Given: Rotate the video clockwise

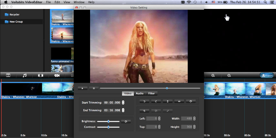Looking at the screenshot, I should (156, 101).
